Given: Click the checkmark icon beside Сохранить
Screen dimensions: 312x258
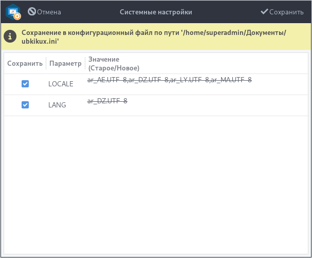Looking at the screenshot, I should [x=265, y=11].
